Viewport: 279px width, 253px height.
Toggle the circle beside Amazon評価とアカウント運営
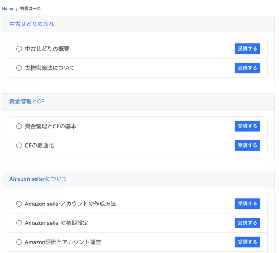(19, 242)
